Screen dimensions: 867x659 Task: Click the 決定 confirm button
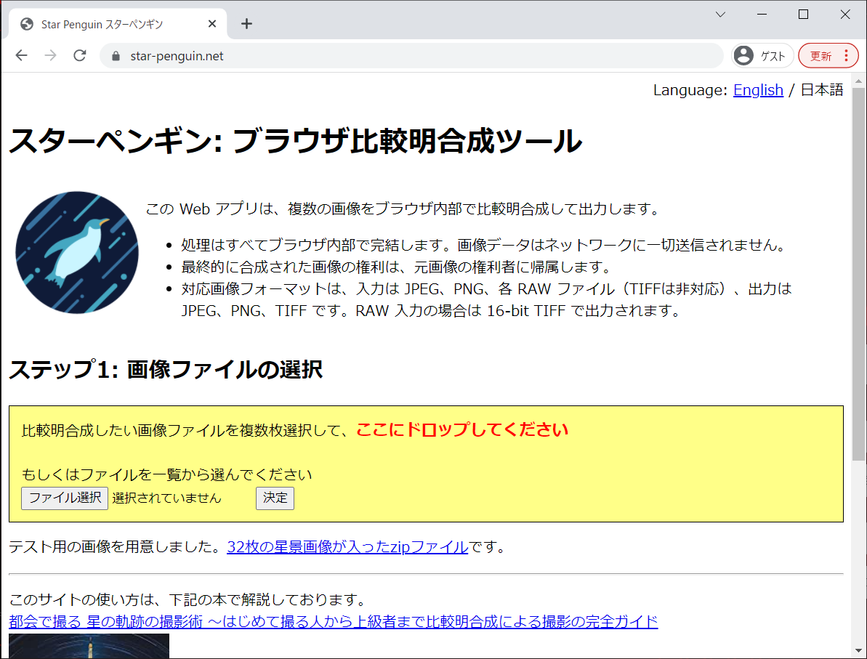275,498
